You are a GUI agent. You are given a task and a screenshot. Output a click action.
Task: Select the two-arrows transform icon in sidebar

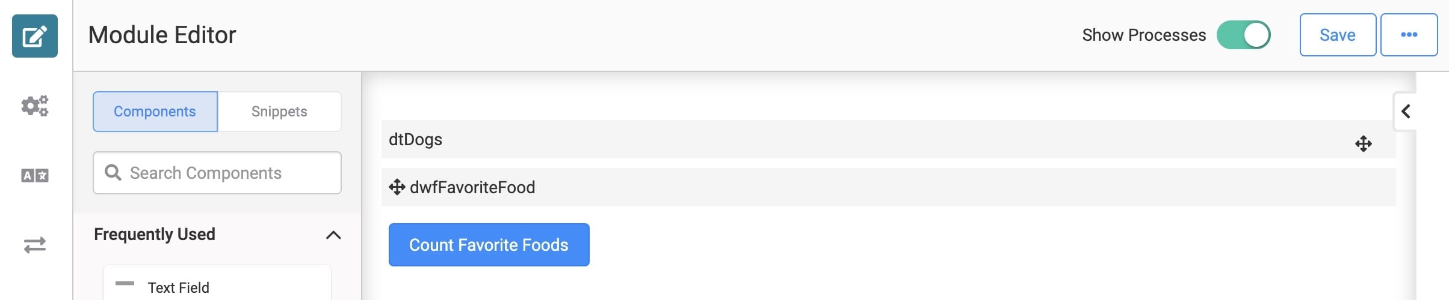click(35, 245)
